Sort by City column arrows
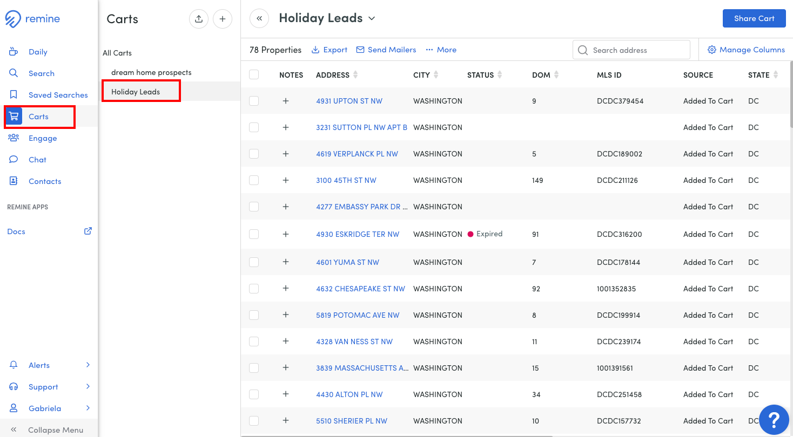793x437 pixels. [435, 75]
